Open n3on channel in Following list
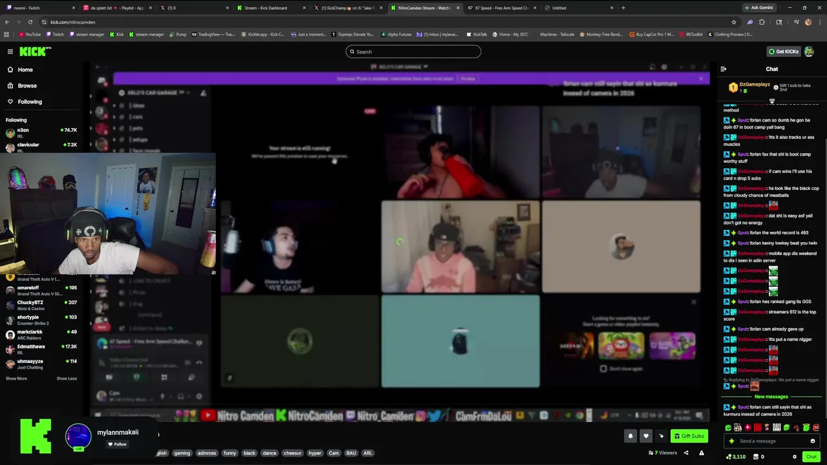Image resolution: width=827 pixels, height=465 pixels. pos(41,132)
